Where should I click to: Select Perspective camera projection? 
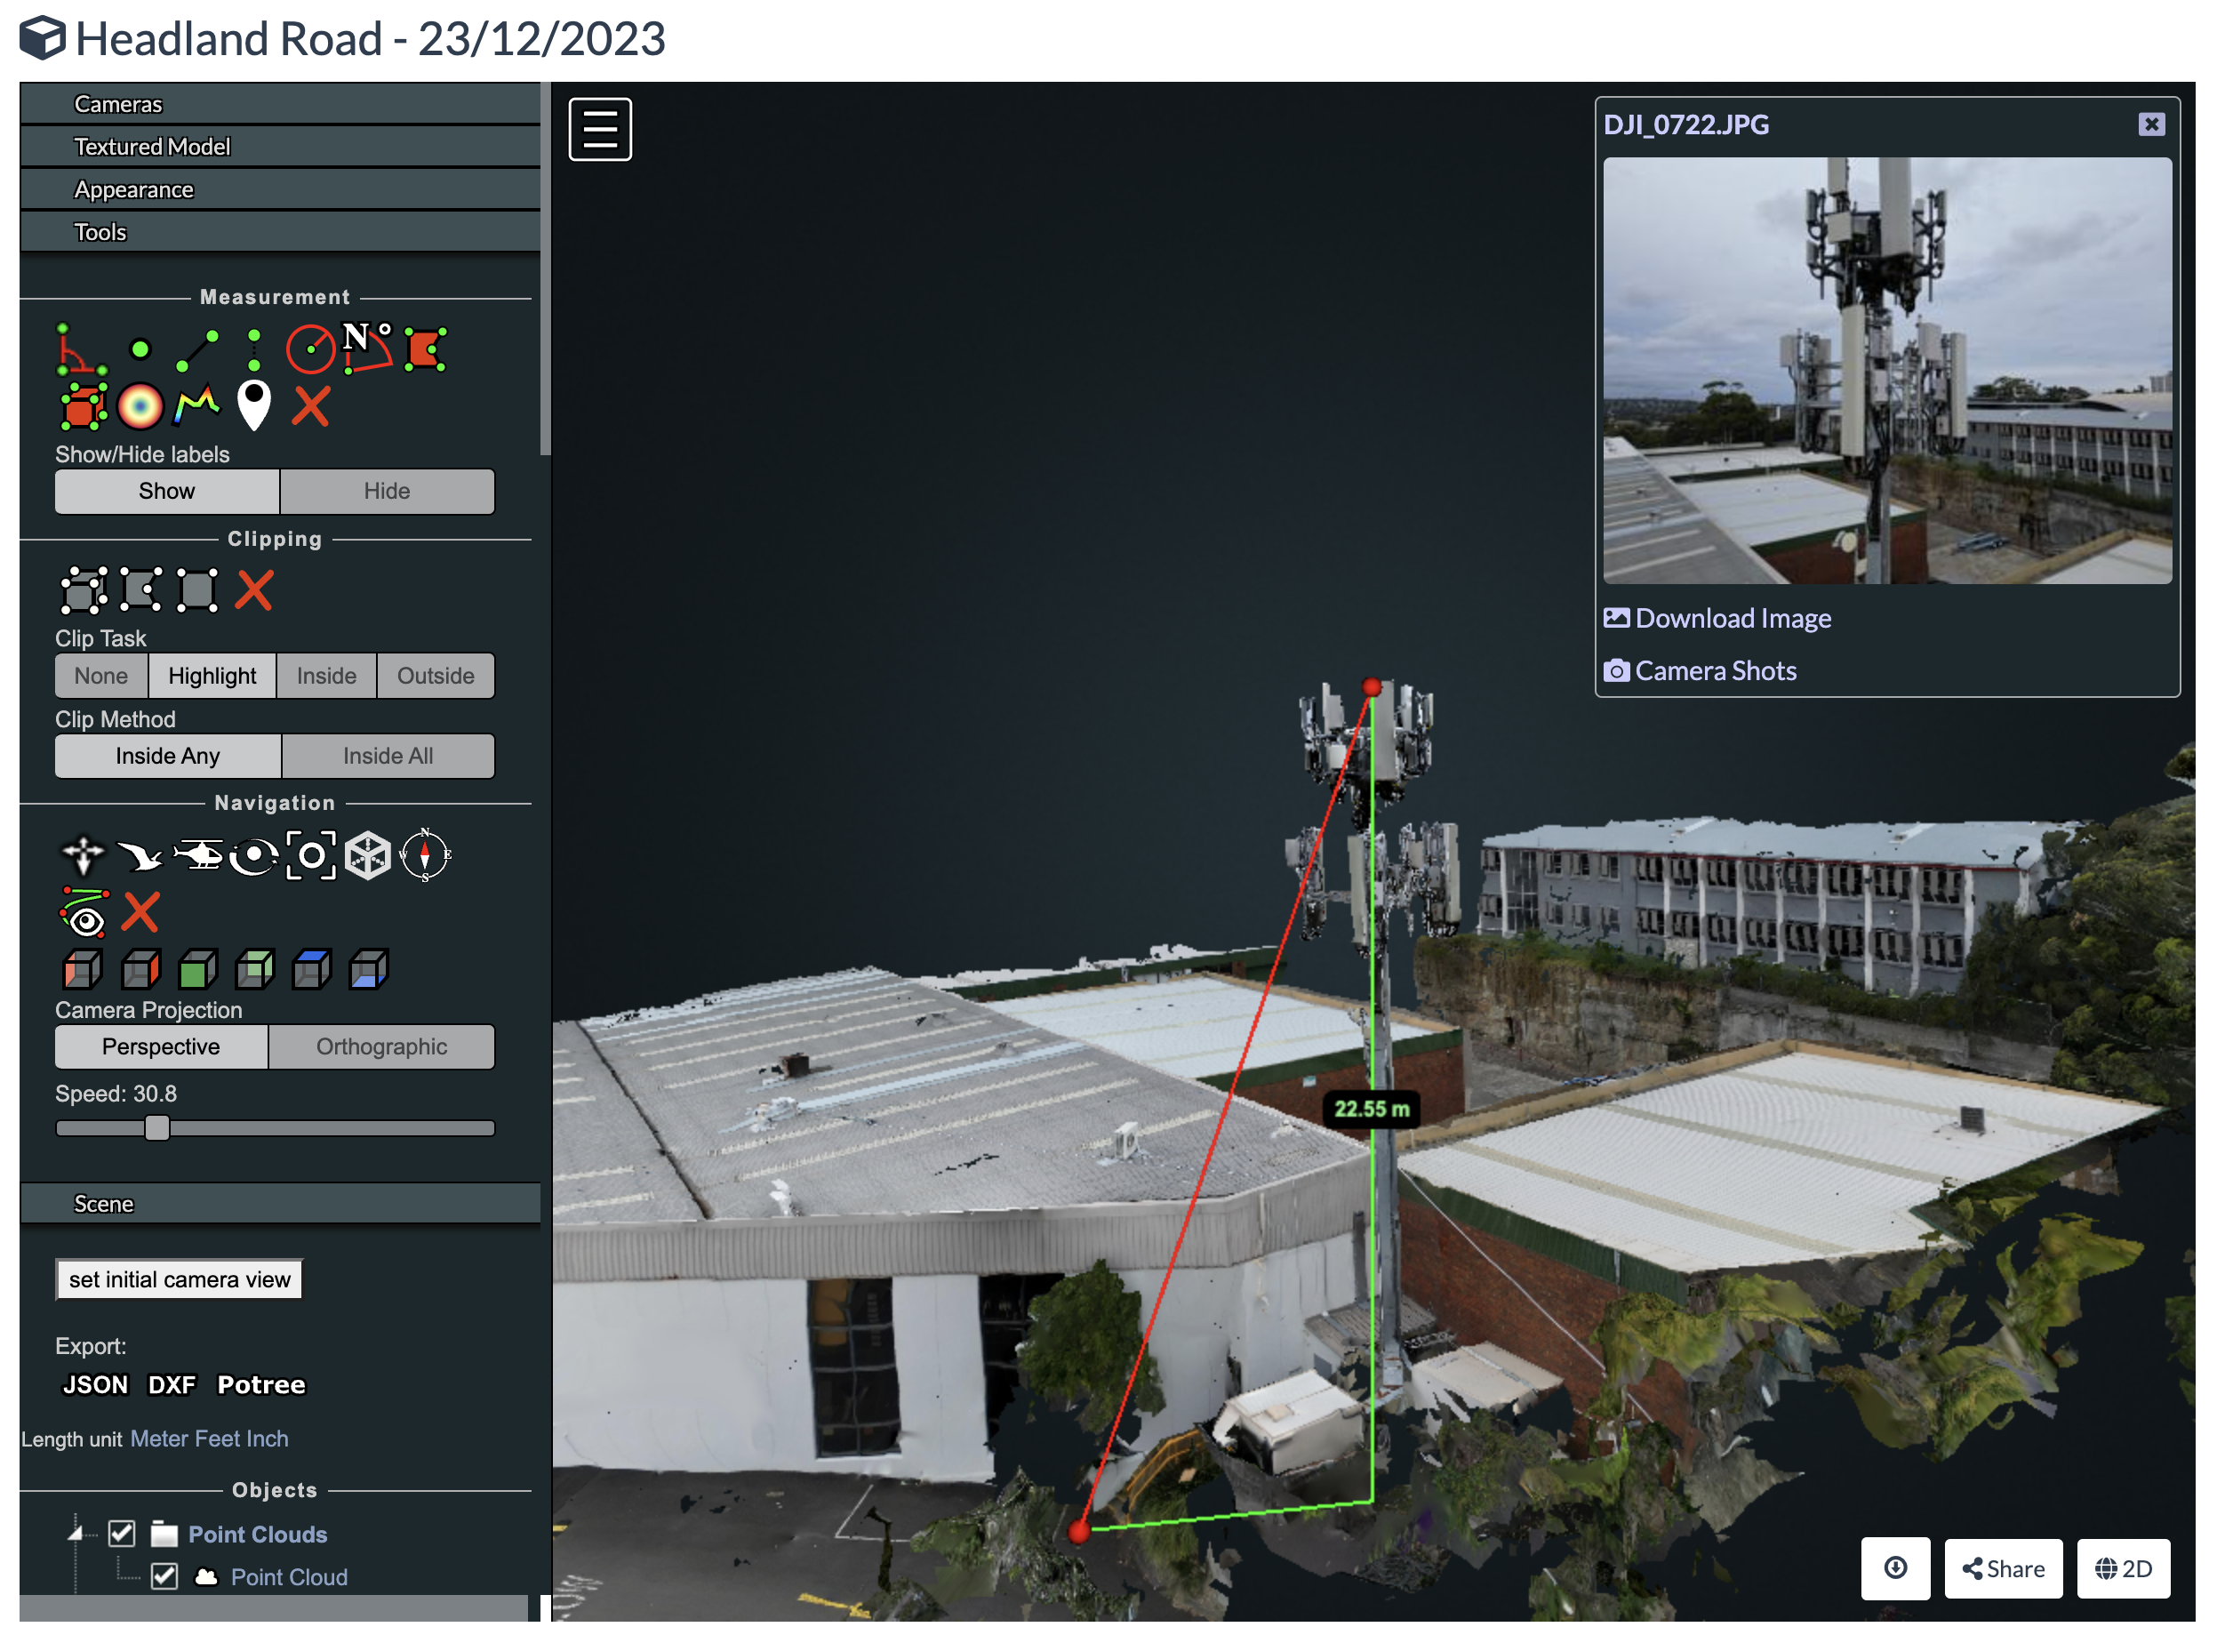click(x=161, y=1047)
